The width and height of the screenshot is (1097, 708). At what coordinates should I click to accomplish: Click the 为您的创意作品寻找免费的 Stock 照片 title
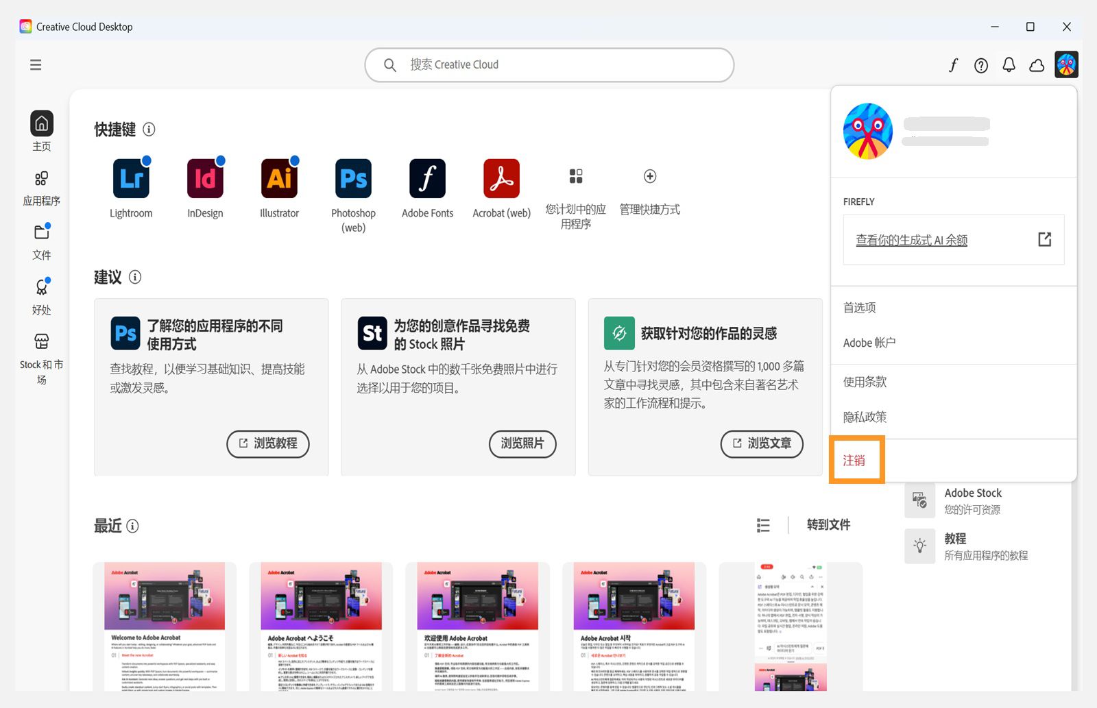pos(461,334)
